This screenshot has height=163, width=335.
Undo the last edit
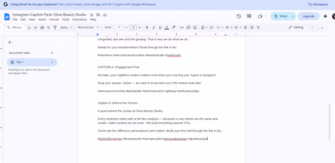pos(29,28)
